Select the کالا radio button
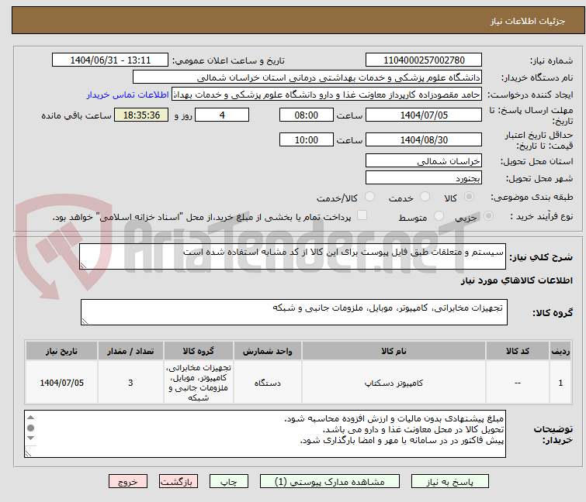Image resolution: width=586 pixels, height=502 pixels. tap(469, 197)
